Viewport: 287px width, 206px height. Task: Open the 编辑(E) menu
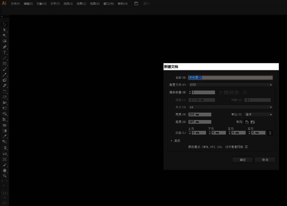pyautogui.click(x=28, y=4)
